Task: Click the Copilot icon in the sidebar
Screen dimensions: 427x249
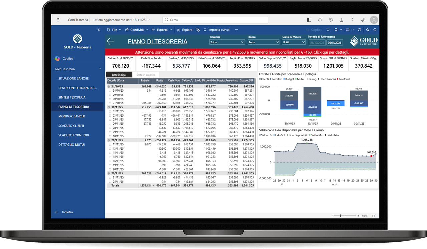Action: click(57, 59)
